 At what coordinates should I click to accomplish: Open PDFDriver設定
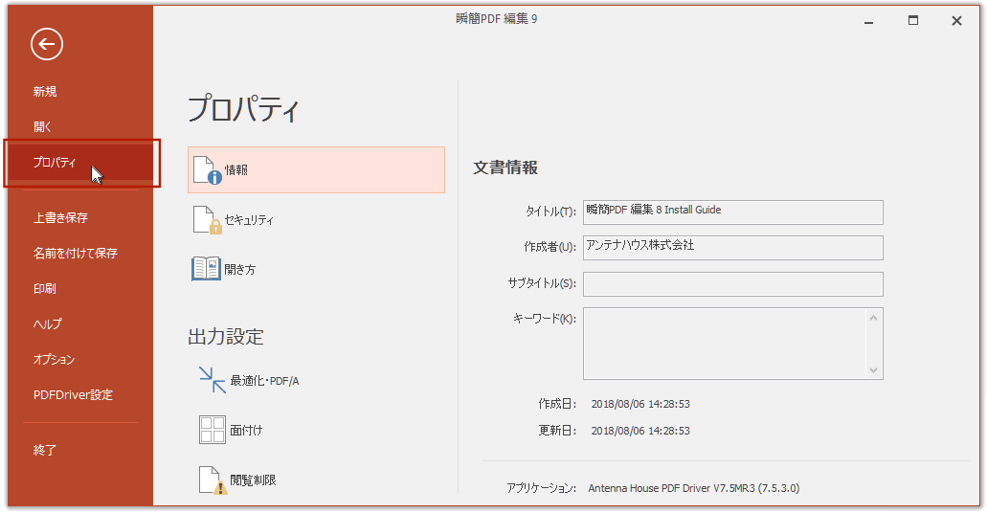73,394
